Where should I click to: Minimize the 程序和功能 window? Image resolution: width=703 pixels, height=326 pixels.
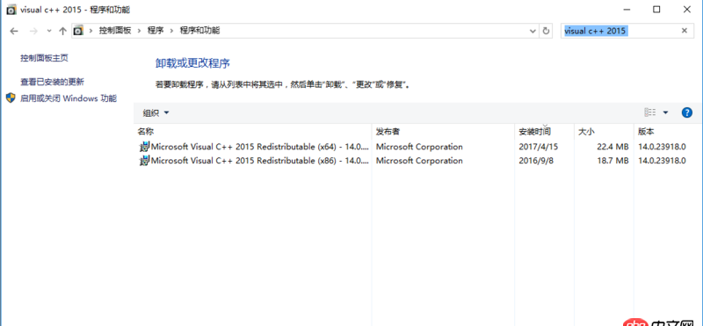tap(627, 10)
